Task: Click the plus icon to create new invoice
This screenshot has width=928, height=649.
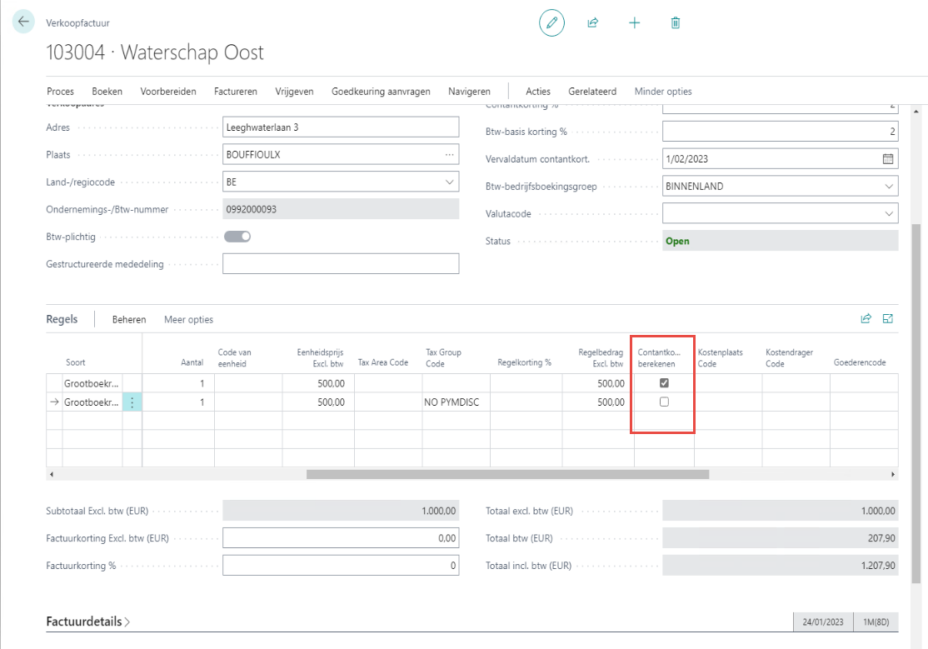Action: coord(634,23)
